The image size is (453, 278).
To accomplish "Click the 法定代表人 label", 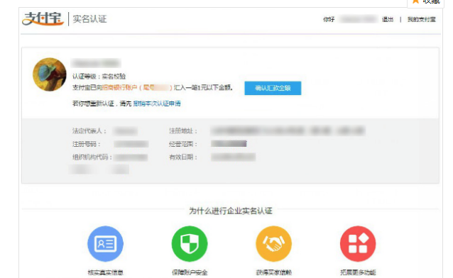I will (89, 131).
